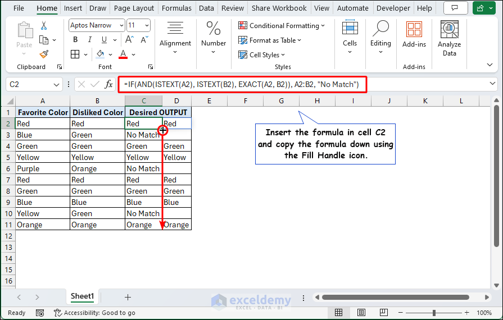Add a new sheet with plus
This screenshot has height=320, width=503.
(128, 297)
